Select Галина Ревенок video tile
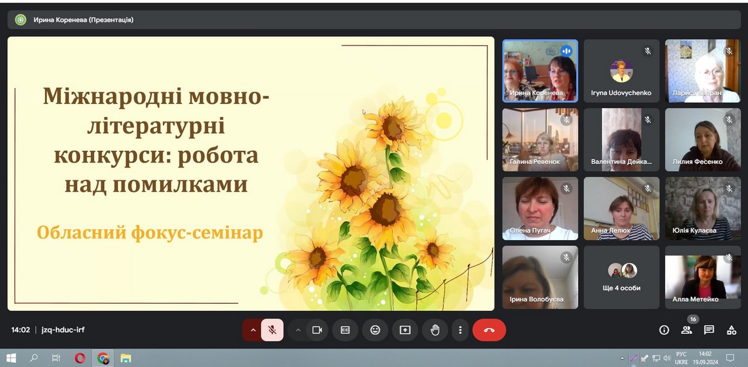Viewport: 748px width, 367px height. pyautogui.click(x=540, y=140)
